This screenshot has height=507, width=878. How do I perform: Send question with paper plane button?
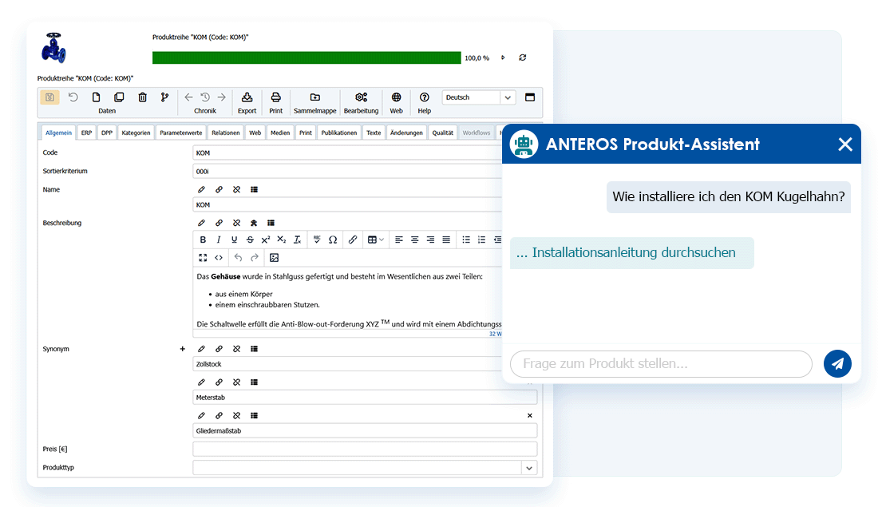coord(837,363)
